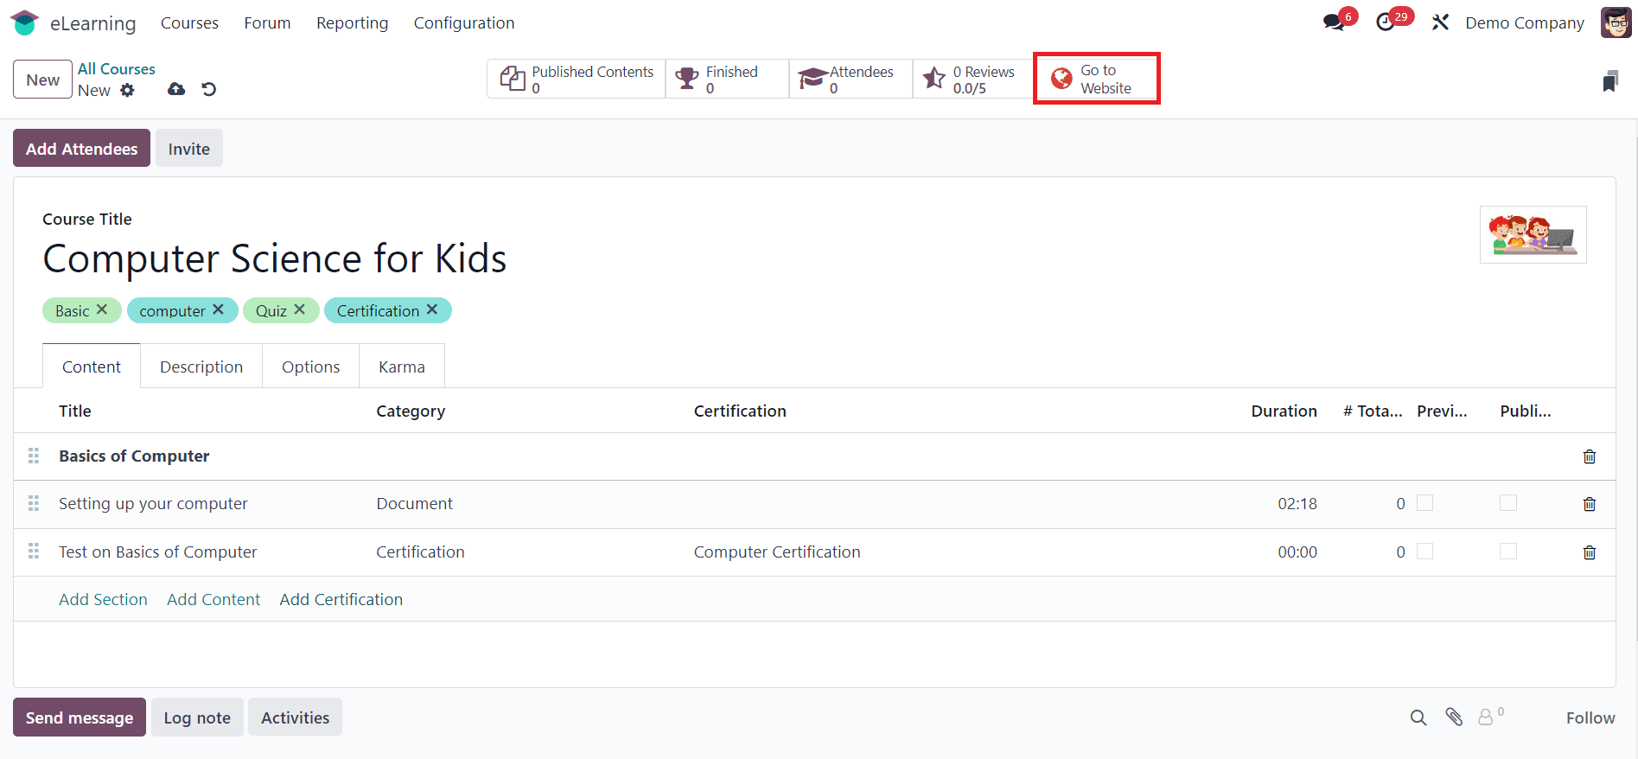Screen dimensions: 1638x759
Task: Go back to All Courses breadcrumb
Action: 117,69
